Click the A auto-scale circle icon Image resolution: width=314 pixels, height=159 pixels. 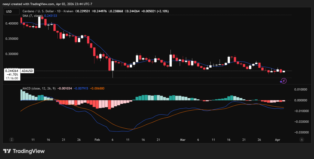coord(302,139)
